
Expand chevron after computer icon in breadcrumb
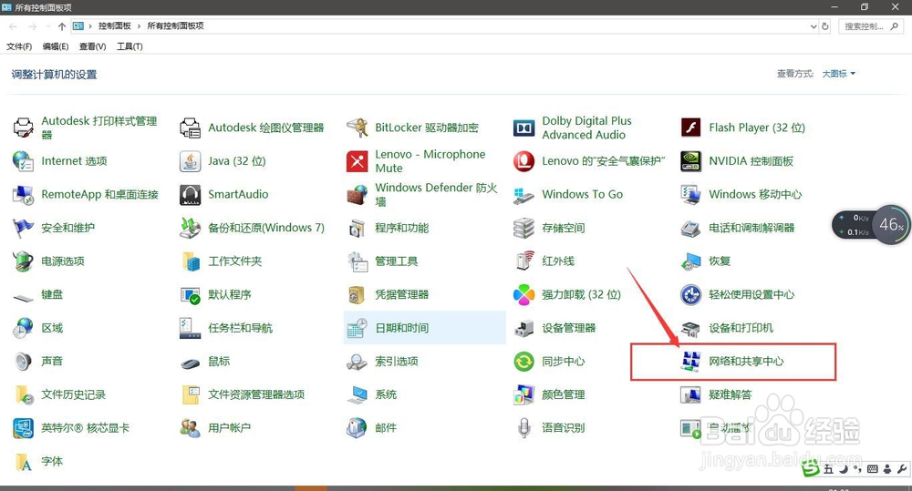pos(90,26)
